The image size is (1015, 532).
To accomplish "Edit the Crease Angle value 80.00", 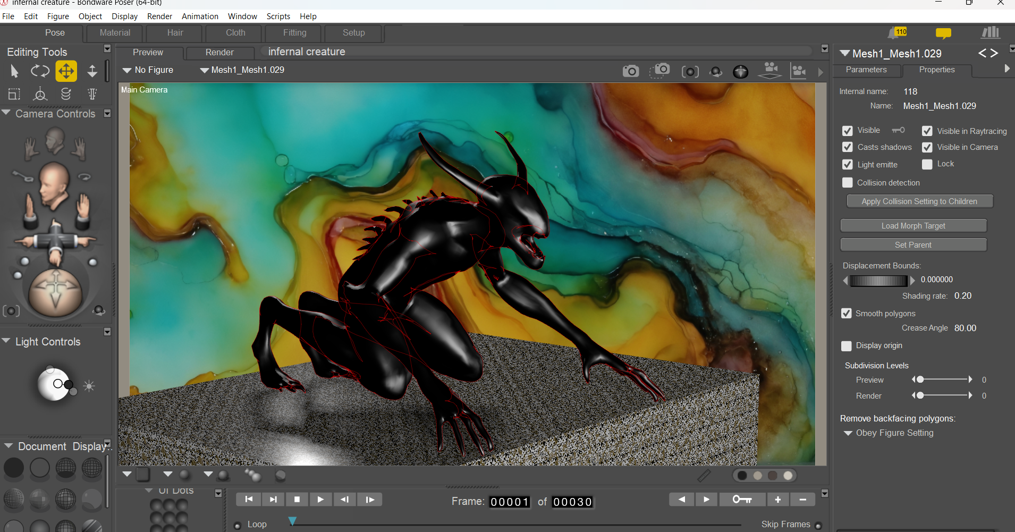I will 965,328.
